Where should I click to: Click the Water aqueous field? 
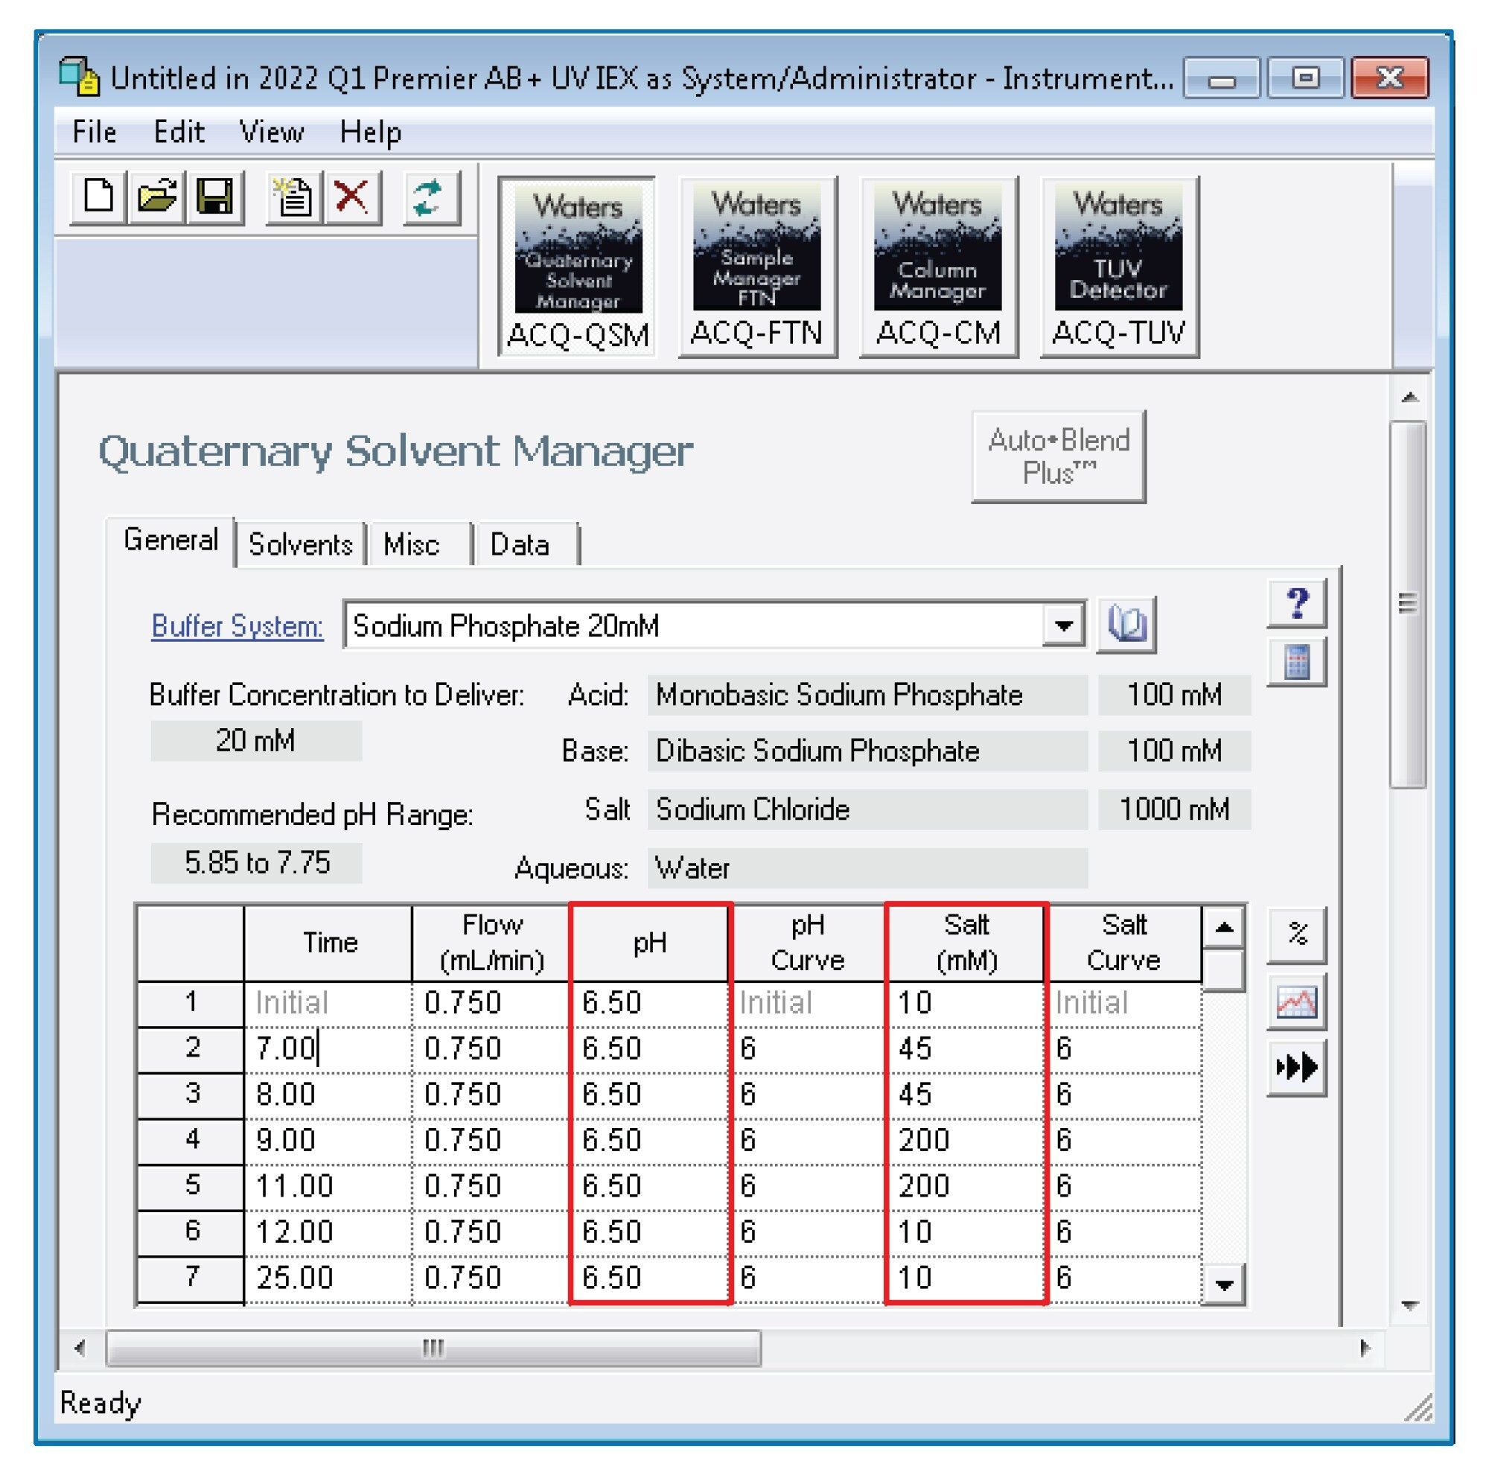pyautogui.click(x=867, y=868)
